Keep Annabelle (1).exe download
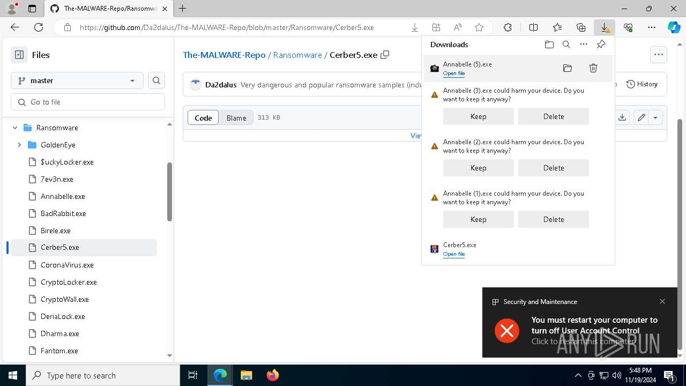The width and height of the screenshot is (686, 386). 479,219
